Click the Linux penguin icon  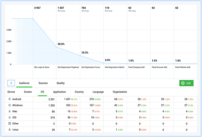(10, 129)
